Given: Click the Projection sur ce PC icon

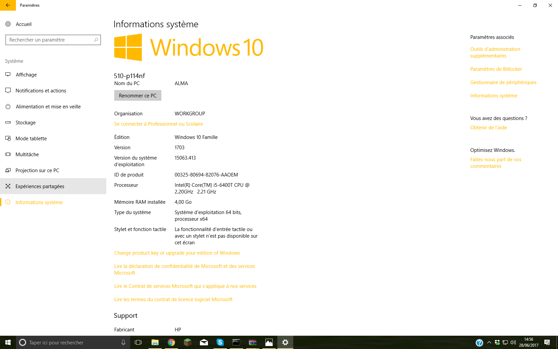Looking at the screenshot, I should point(8,170).
